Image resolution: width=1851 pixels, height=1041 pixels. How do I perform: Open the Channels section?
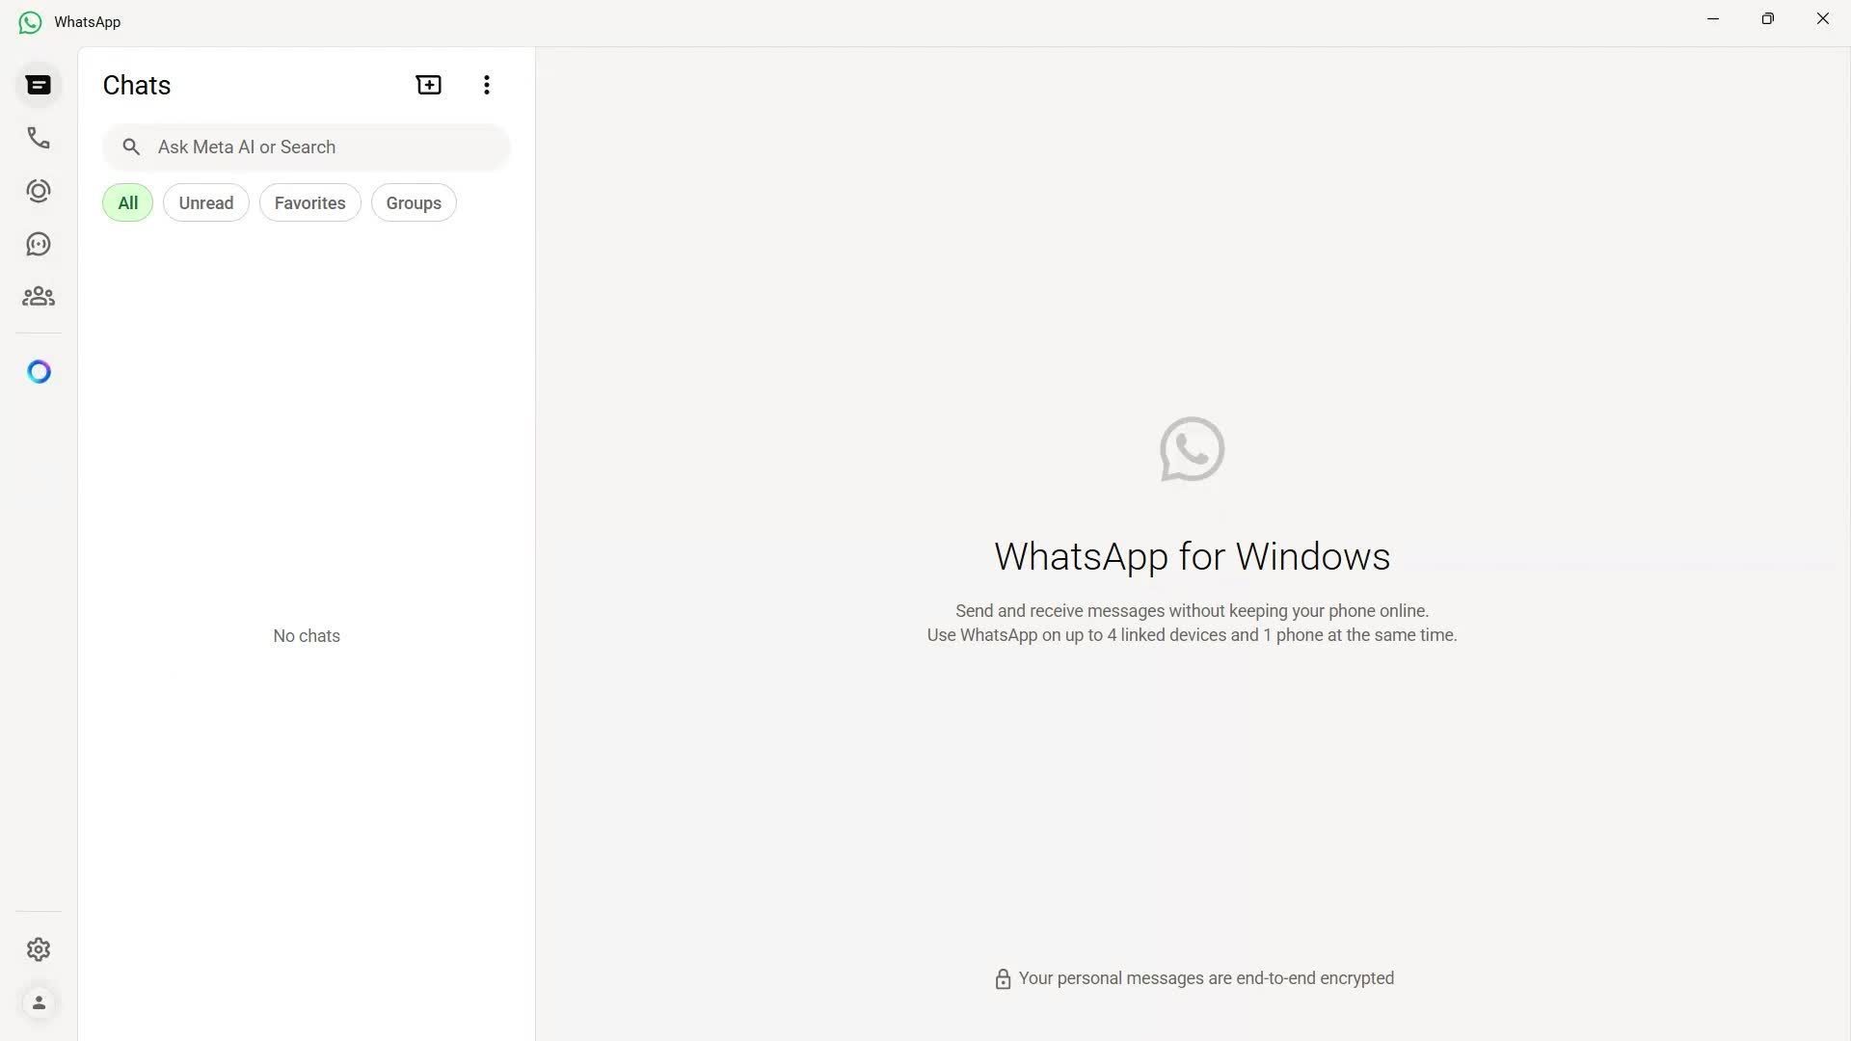39,244
